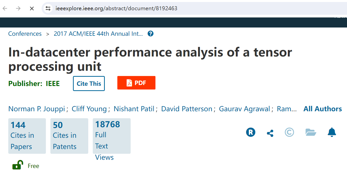Open 2017 ACM/IEEE 44th Annual conference link
The width and height of the screenshot is (347, 181).
tap(98, 34)
